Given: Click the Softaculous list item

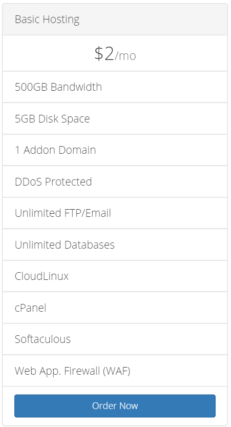Looking at the screenshot, I should pos(115,339).
